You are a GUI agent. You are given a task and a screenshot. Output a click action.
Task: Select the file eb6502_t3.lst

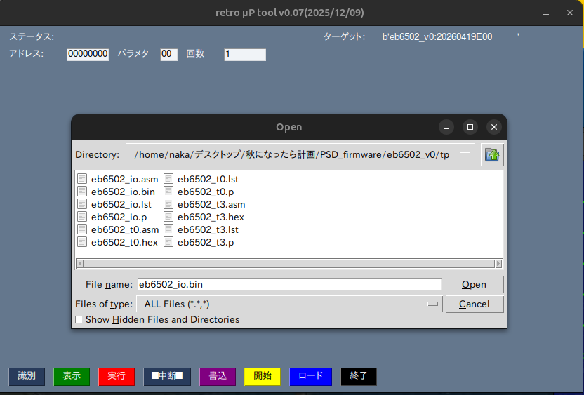pos(208,229)
